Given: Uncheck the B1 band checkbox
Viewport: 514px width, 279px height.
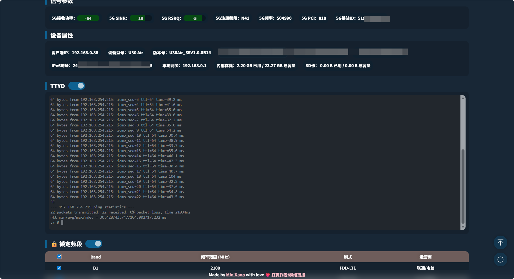Looking at the screenshot, I should [x=59, y=268].
